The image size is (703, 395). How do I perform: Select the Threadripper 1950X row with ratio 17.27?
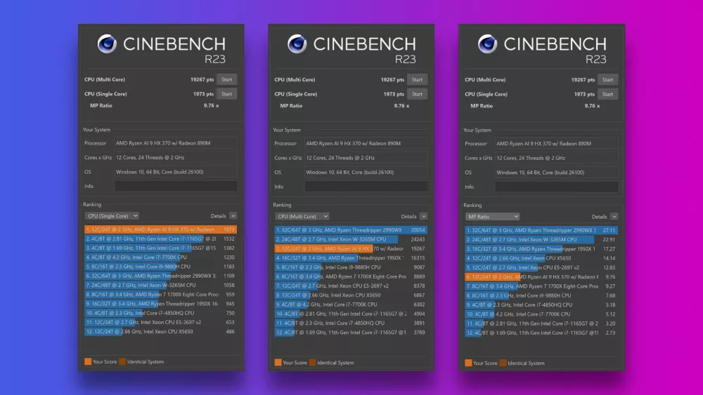pos(541,249)
